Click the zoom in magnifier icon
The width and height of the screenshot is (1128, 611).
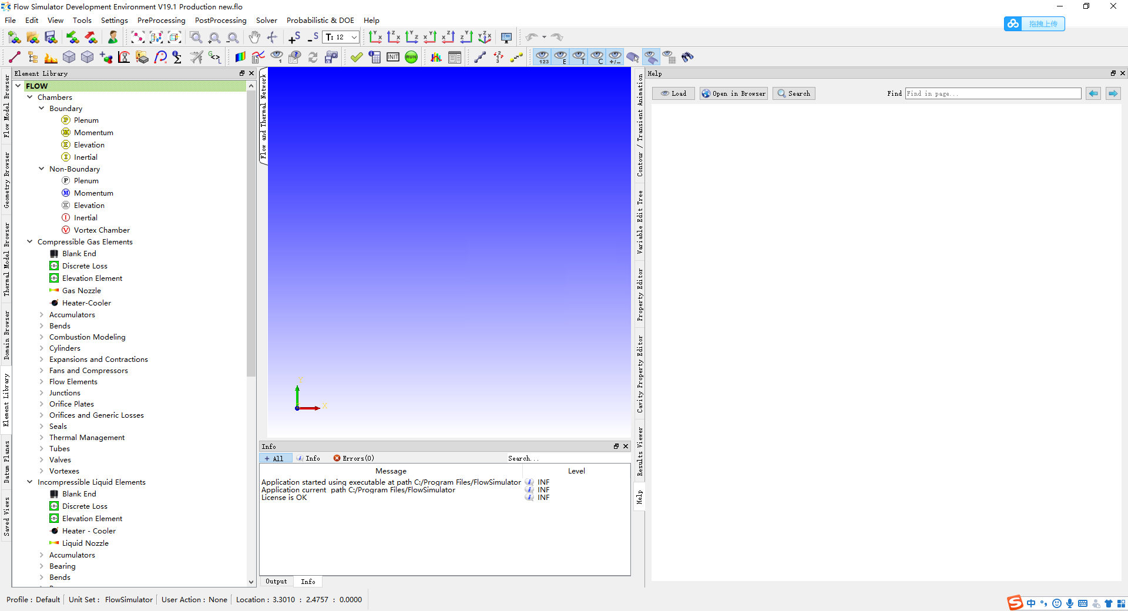[x=214, y=38]
